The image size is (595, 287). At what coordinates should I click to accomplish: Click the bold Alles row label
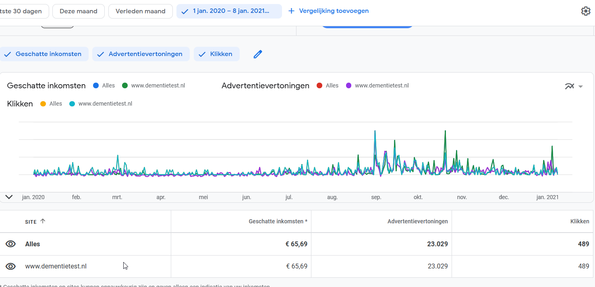tap(33, 244)
